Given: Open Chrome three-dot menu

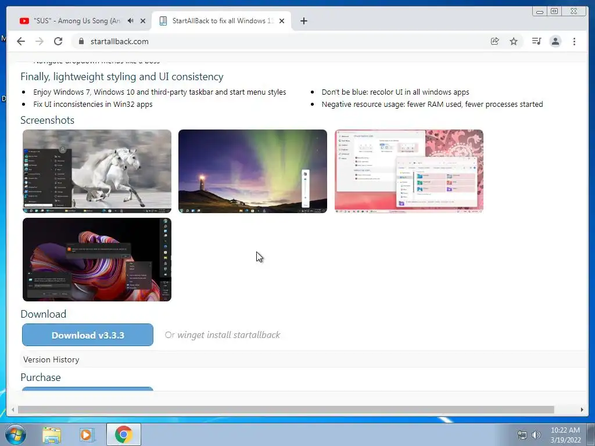Looking at the screenshot, I should pos(574,41).
